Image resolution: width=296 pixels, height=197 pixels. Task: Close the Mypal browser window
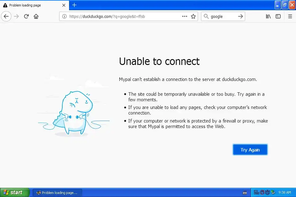[x=292, y=5]
